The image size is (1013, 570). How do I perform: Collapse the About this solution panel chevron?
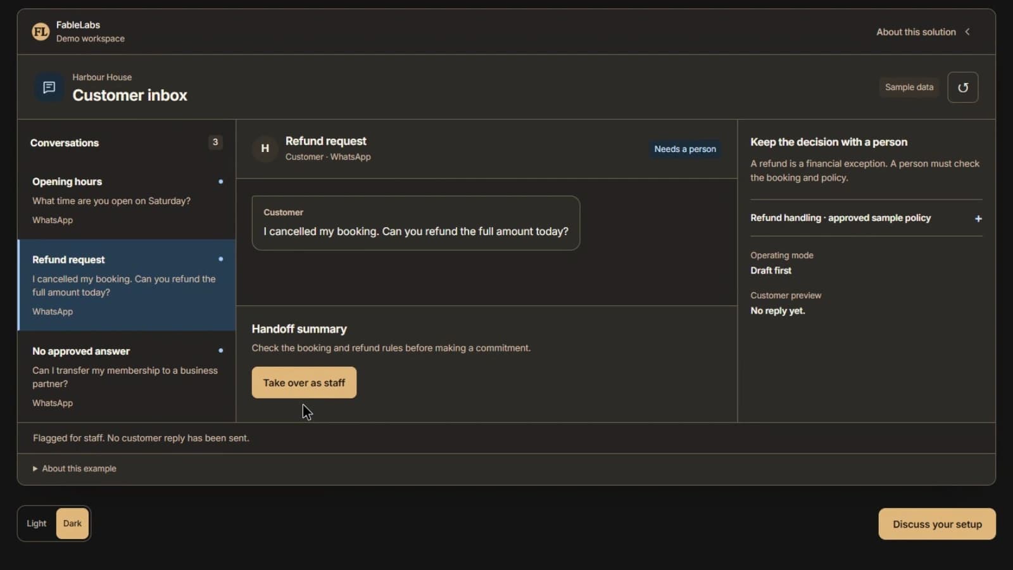coord(967,32)
